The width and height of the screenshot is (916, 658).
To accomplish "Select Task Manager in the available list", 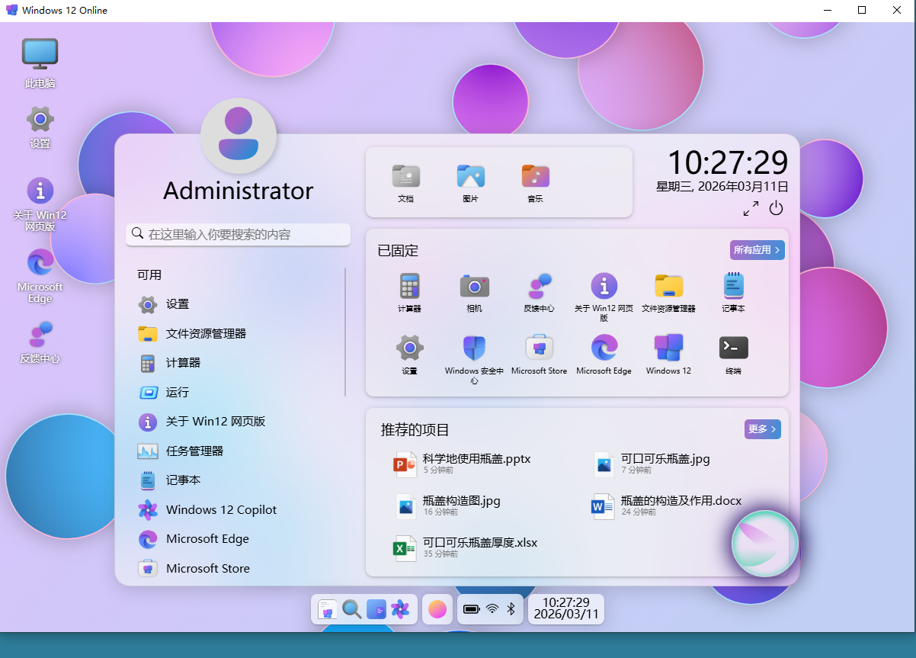I will (x=194, y=451).
